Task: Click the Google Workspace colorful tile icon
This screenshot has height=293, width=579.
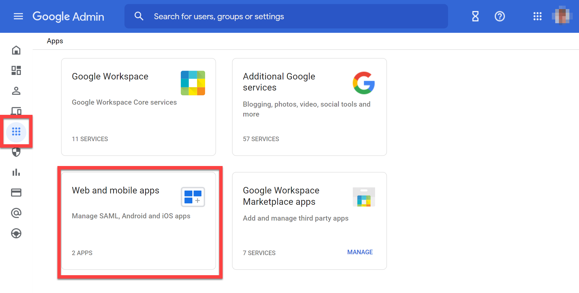Action: click(193, 83)
